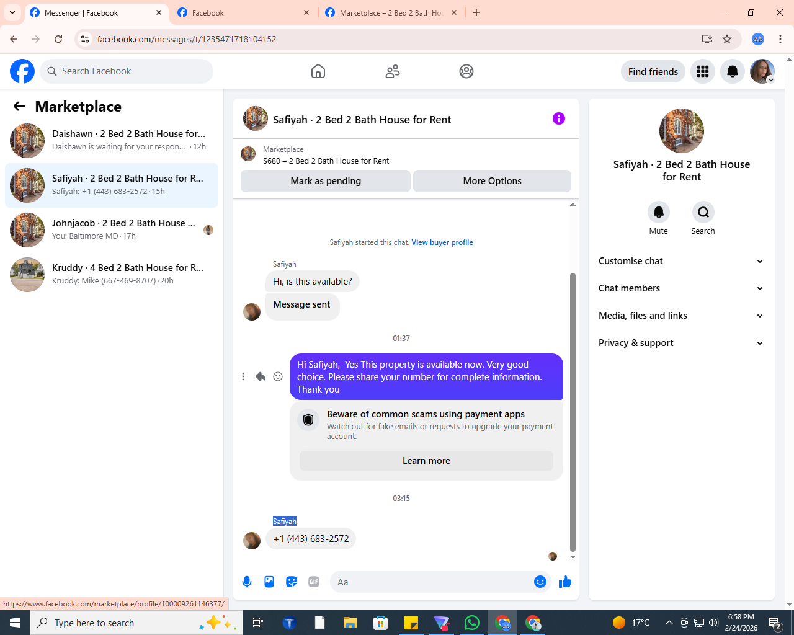
Task: Click the Search Facebook field
Action: click(x=127, y=71)
